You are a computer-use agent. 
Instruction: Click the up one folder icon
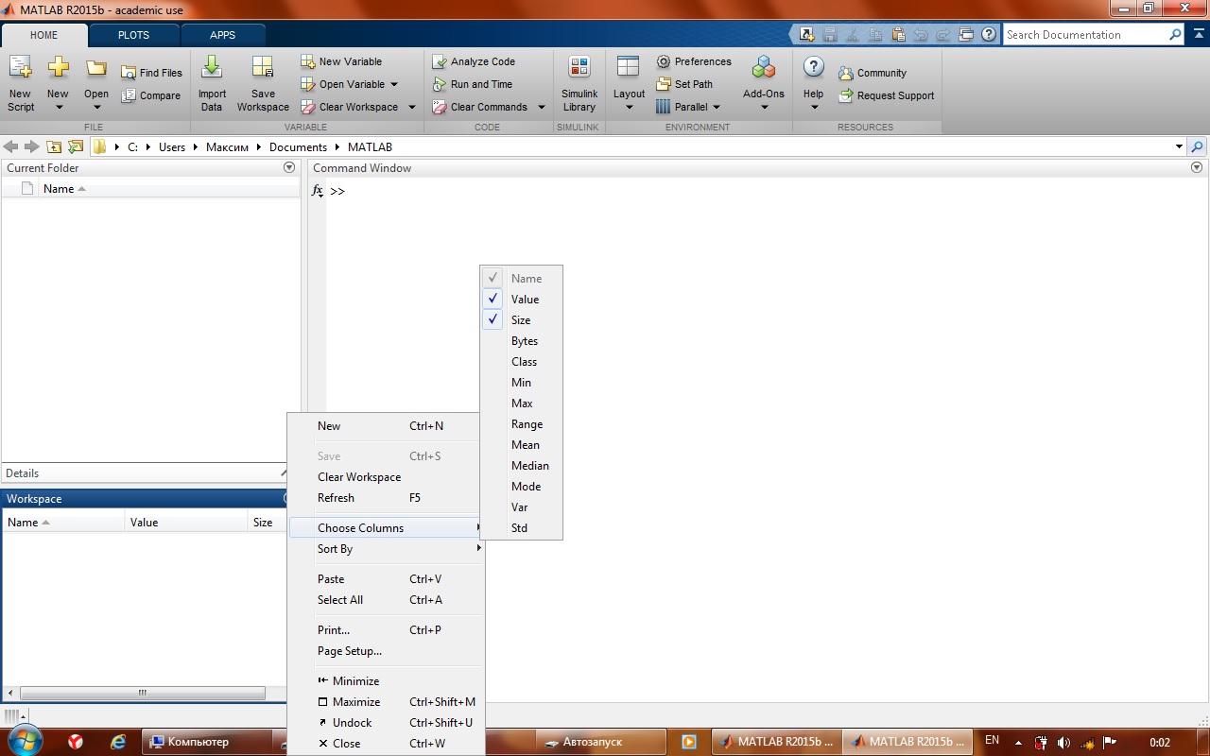click(54, 146)
